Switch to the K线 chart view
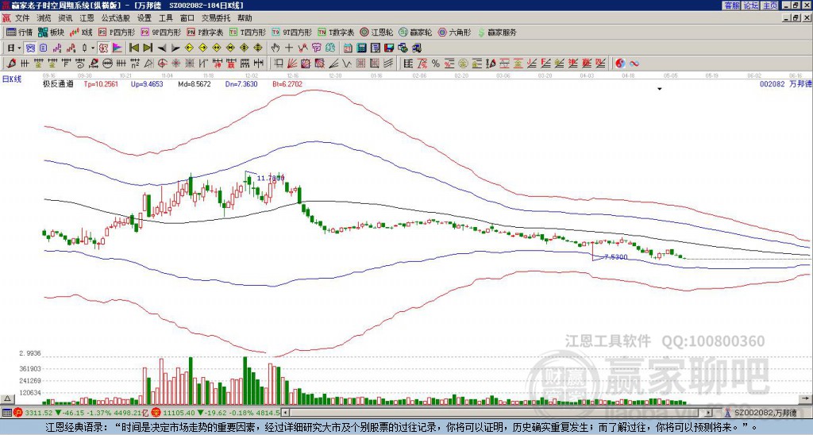The width and height of the screenshot is (813, 435). point(81,32)
